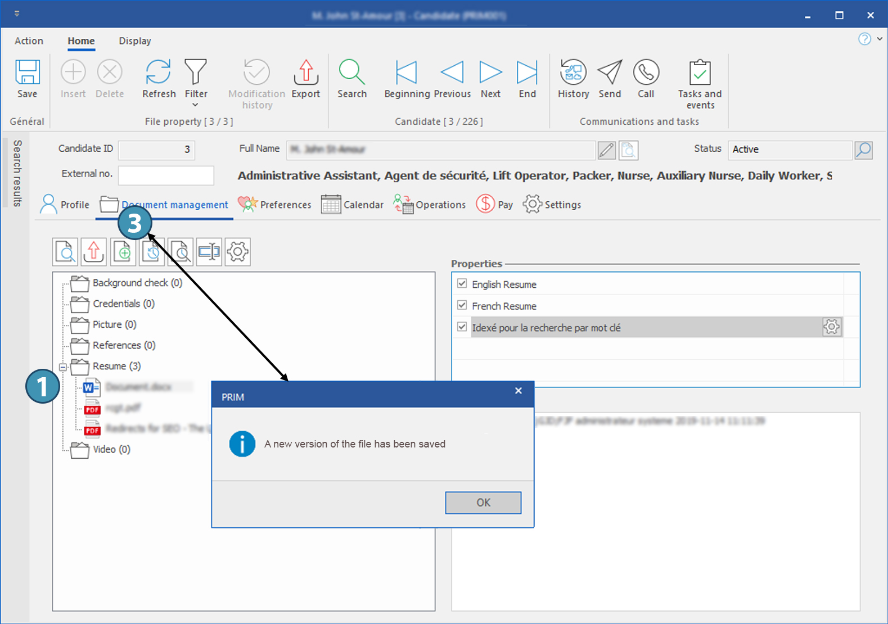Toggle Idexé pour la recherche checkbox
The height and width of the screenshot is (624, 888).
[462, 327]
